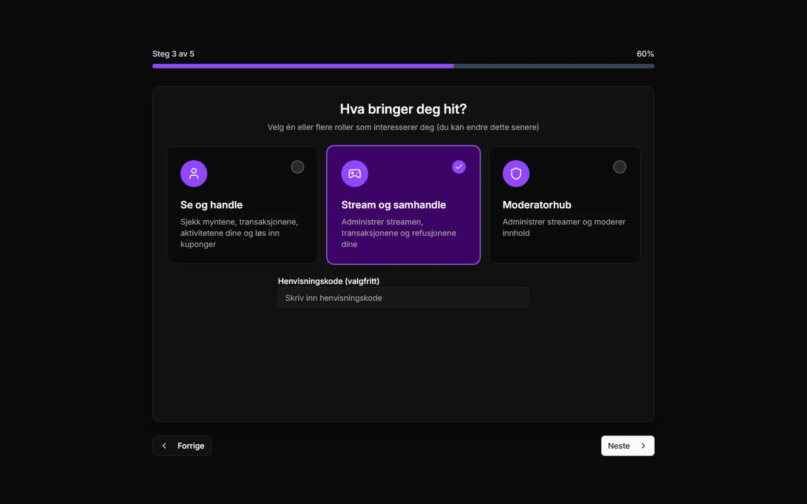The height and width of the screenshot is (504, 807).
Task: Focus the Henvisningskode input field
Action: (403, 297)
